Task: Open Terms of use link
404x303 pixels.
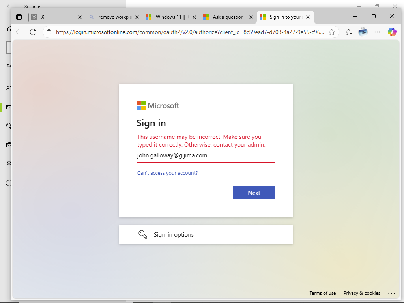Action: [323, 293]
